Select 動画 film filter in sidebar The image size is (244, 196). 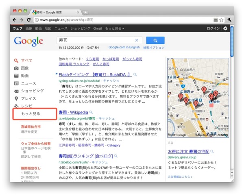[22, 76]
